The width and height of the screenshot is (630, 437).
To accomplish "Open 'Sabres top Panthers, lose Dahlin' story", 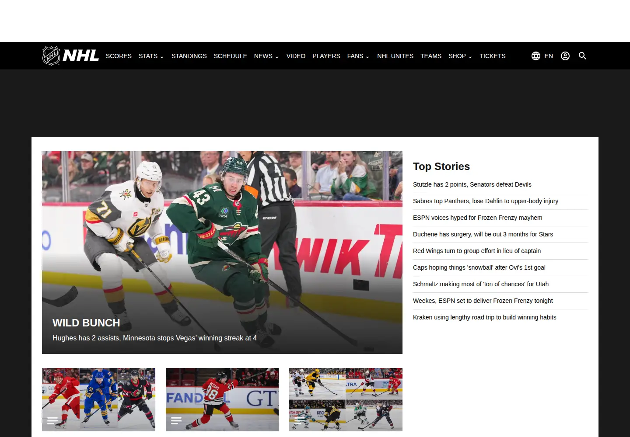I will click(486, 201).
